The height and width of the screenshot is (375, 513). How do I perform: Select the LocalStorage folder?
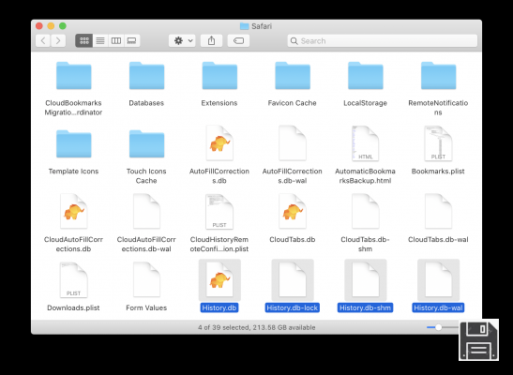(366, 76)
